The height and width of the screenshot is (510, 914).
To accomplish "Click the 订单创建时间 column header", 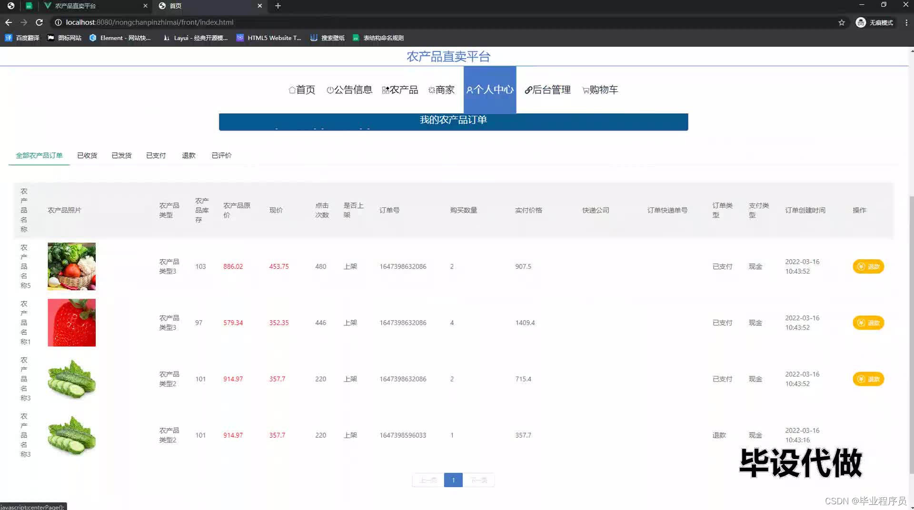I will pyautogui.click(x=805, y=210).
